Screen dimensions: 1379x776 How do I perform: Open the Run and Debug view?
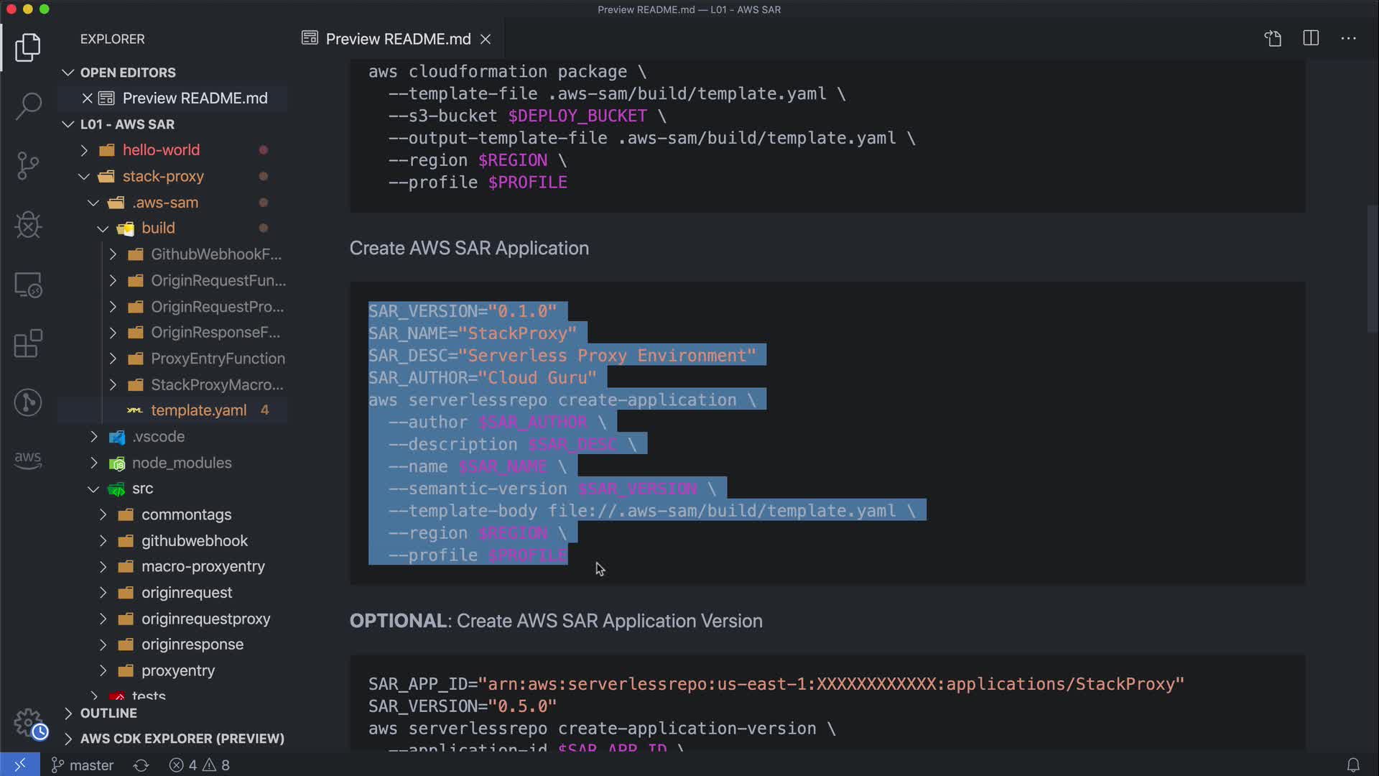(x=28, y=225)
